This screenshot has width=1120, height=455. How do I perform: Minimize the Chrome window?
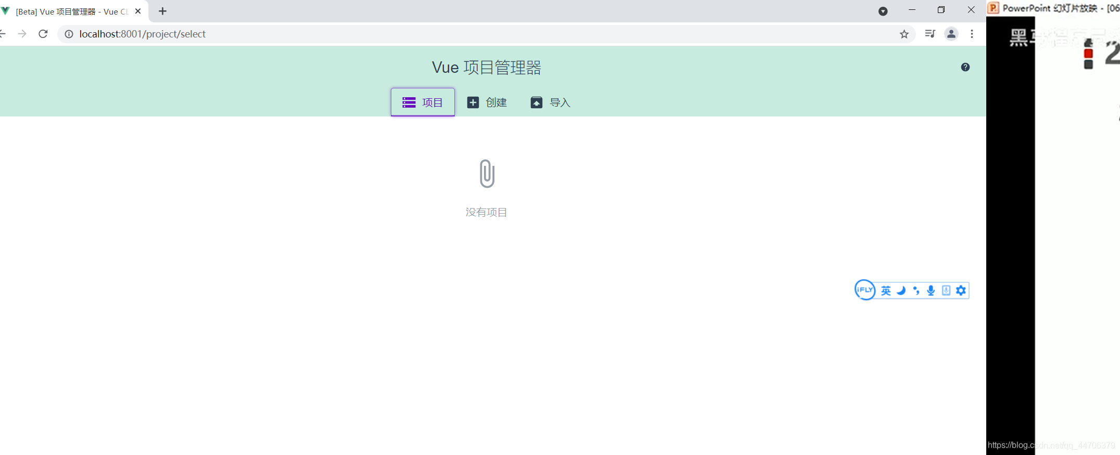pyautogui.click(x=912, y=10)
